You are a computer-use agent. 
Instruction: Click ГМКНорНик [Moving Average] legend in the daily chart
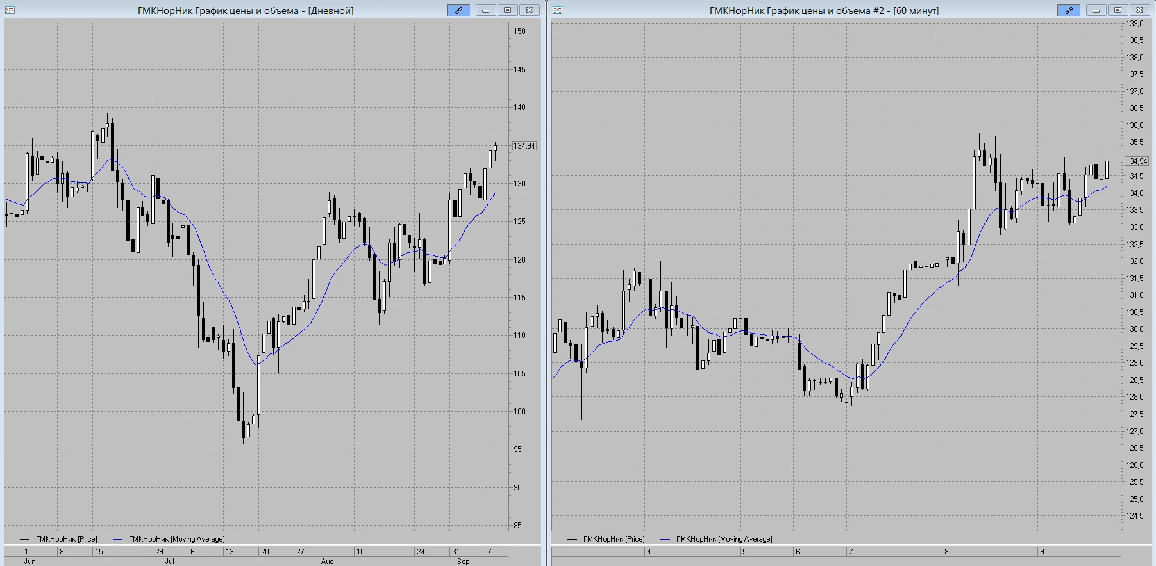tap(176, 539)
